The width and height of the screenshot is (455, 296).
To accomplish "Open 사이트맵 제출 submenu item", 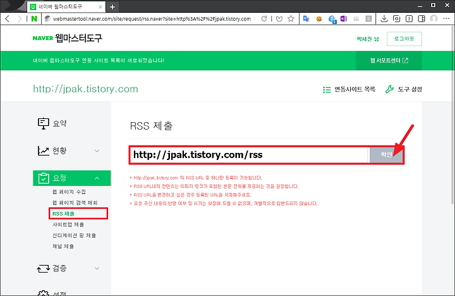I will pyautogui.click(x=68, y=225).
